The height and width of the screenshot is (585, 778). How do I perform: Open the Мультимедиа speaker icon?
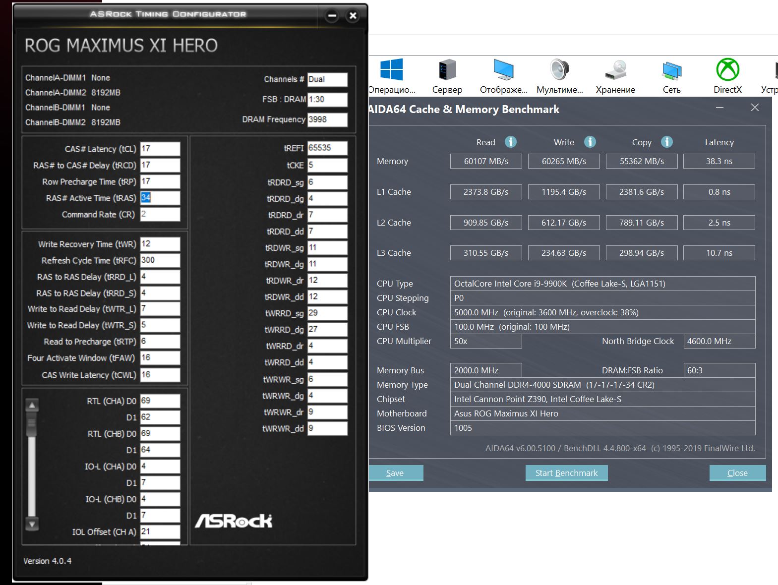tap(559, 69)
